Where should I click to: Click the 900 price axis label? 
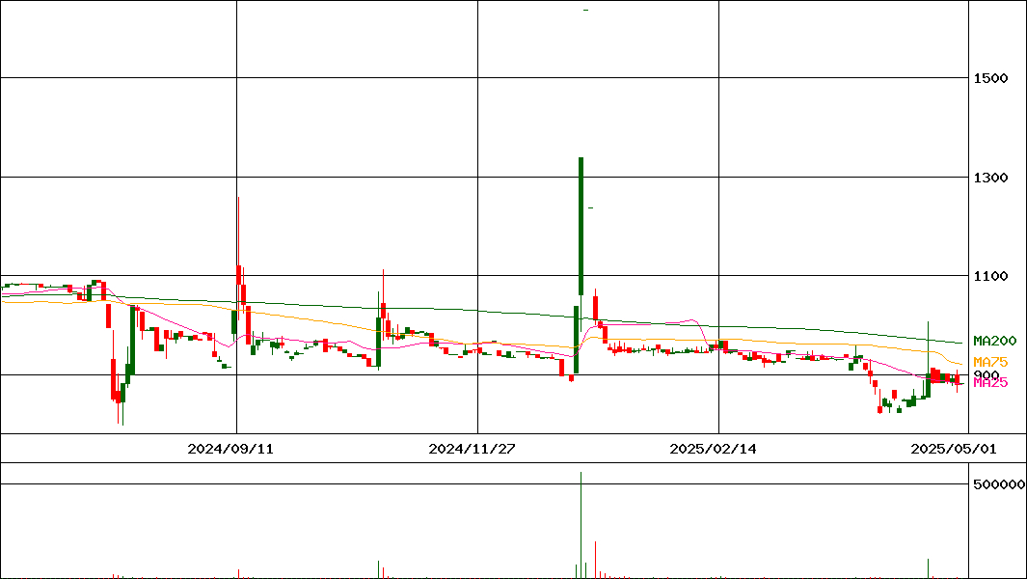click(986, 373)
